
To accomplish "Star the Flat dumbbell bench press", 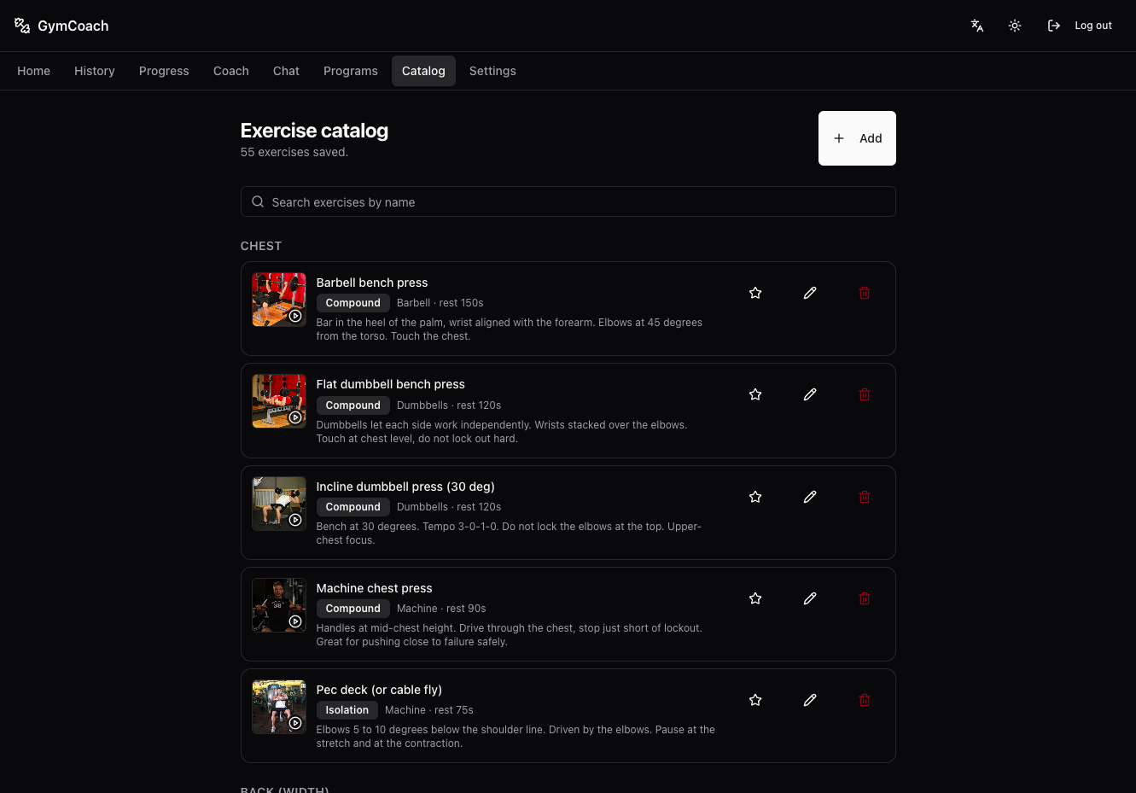I will pos(755,394).
